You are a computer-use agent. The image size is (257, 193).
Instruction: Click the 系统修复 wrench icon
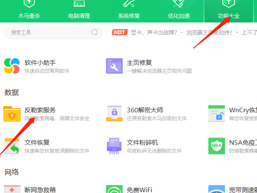tap(129, 3)
